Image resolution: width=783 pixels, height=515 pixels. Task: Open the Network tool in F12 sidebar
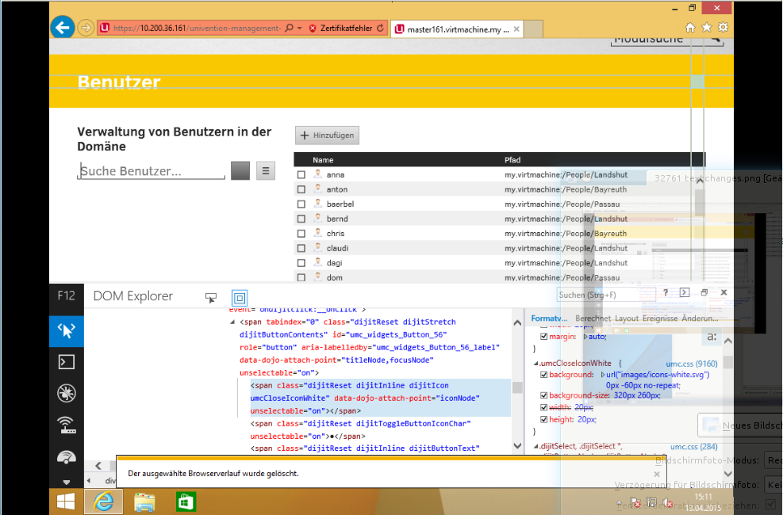(x=67, y=425)
